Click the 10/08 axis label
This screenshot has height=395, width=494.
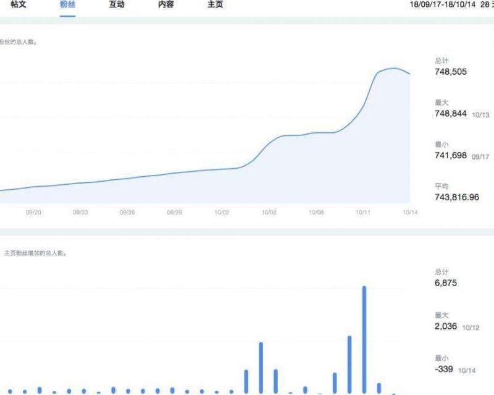click(316, 212)
